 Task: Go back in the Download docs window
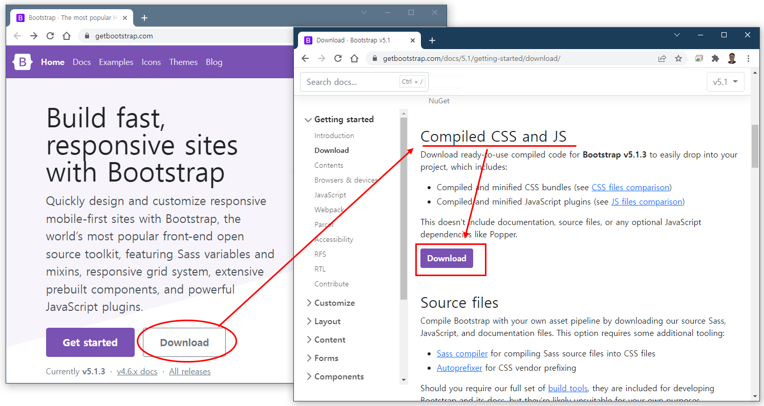[x=305, y=58]
